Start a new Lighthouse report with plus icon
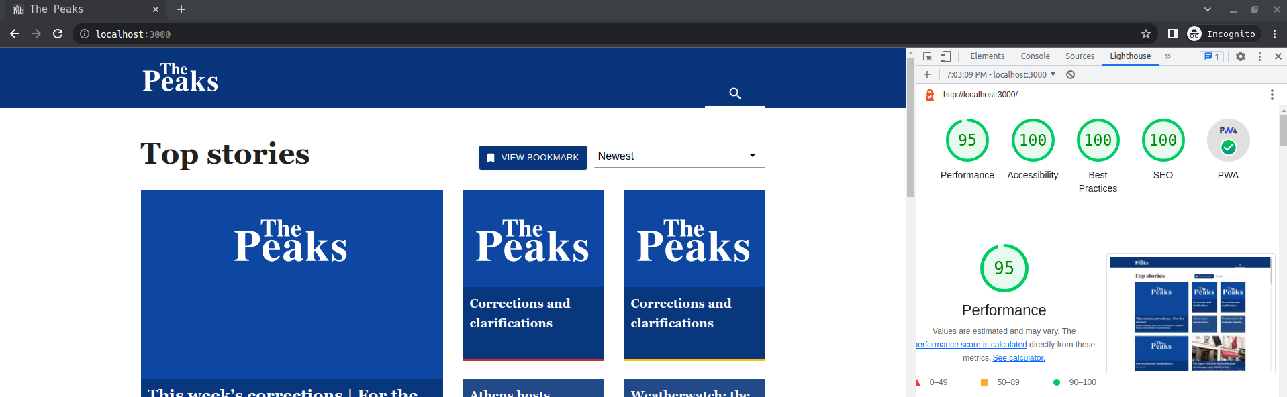The image size is (1287, 397). 927,74
